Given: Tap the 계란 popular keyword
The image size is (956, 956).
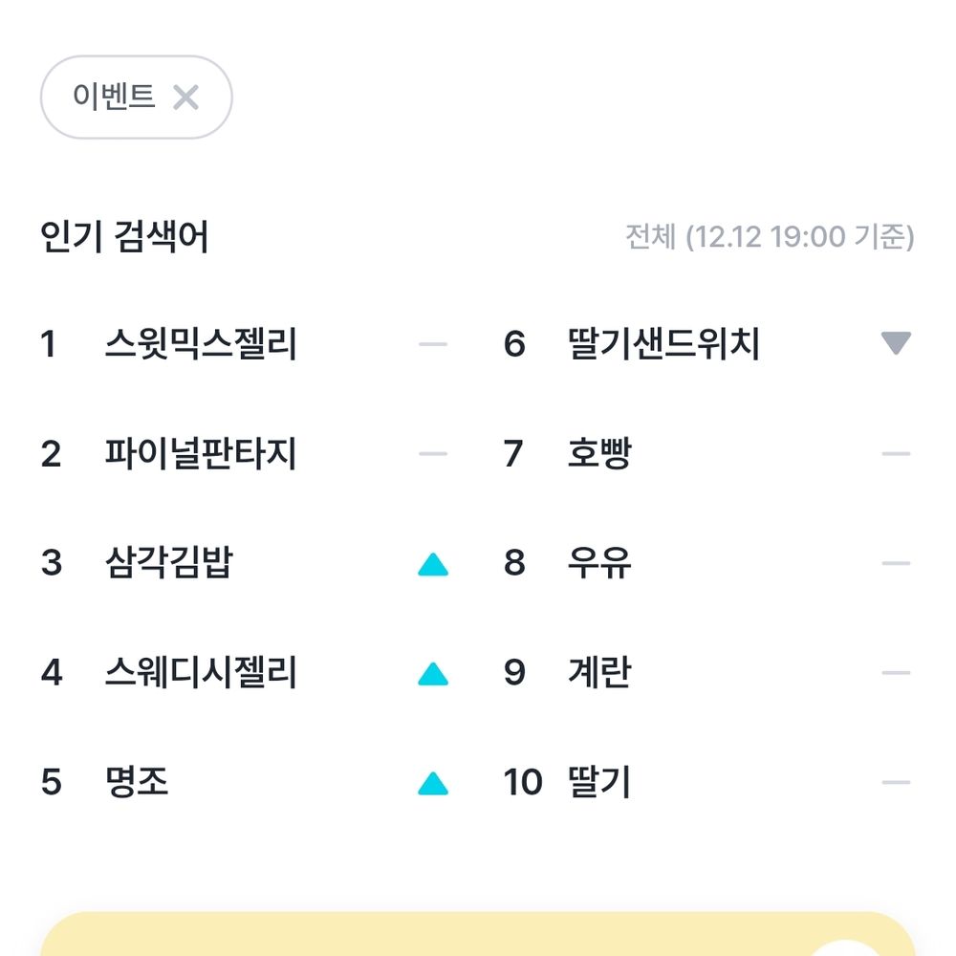Looking at the screenshot, I should click(x=599, y=673).
